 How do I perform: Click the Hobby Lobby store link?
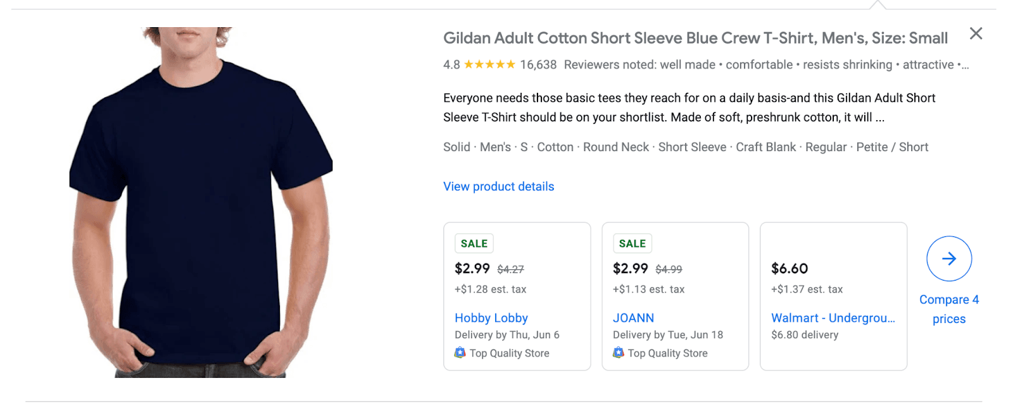tap(491, 317)
